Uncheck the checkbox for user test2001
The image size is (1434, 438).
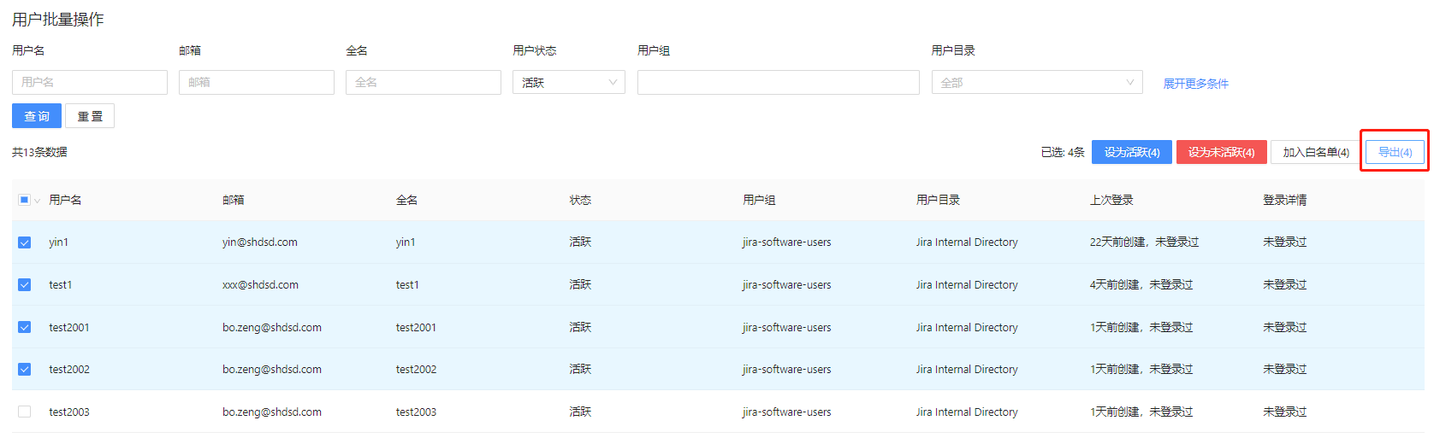click(24, 327)
